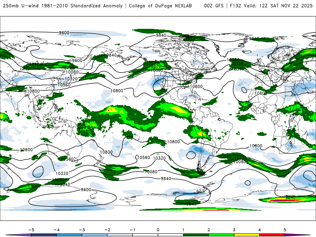Screen dimensions: 316x237
Task: Click the "250mb U-wind 1981-2010 Standardized Anomaly" title
Action: pos(63,6)
